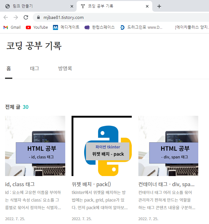Open the 한컴스페이스 bookmark
209x224 pixels.
click(100, 27)
